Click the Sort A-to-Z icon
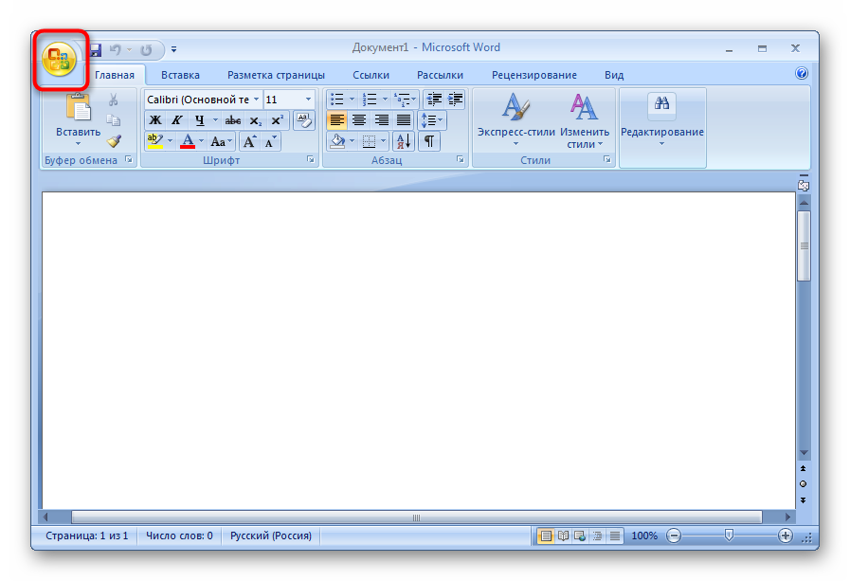 pos(403,141)
